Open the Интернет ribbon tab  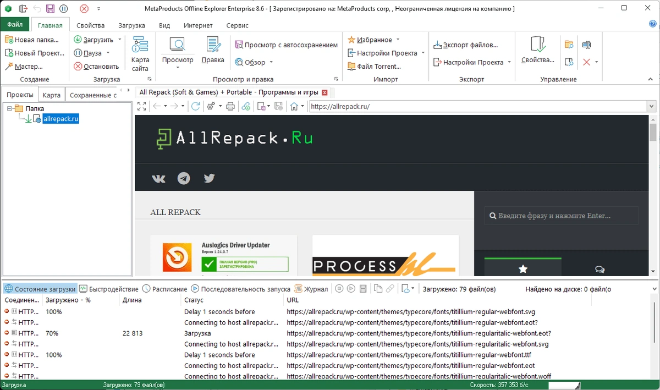(198, 25)
